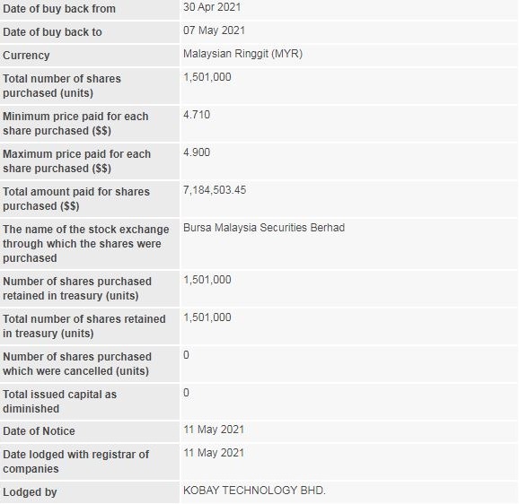Select the Date of Notice label
The image size is (519, 504).
[x=39, y=431]
